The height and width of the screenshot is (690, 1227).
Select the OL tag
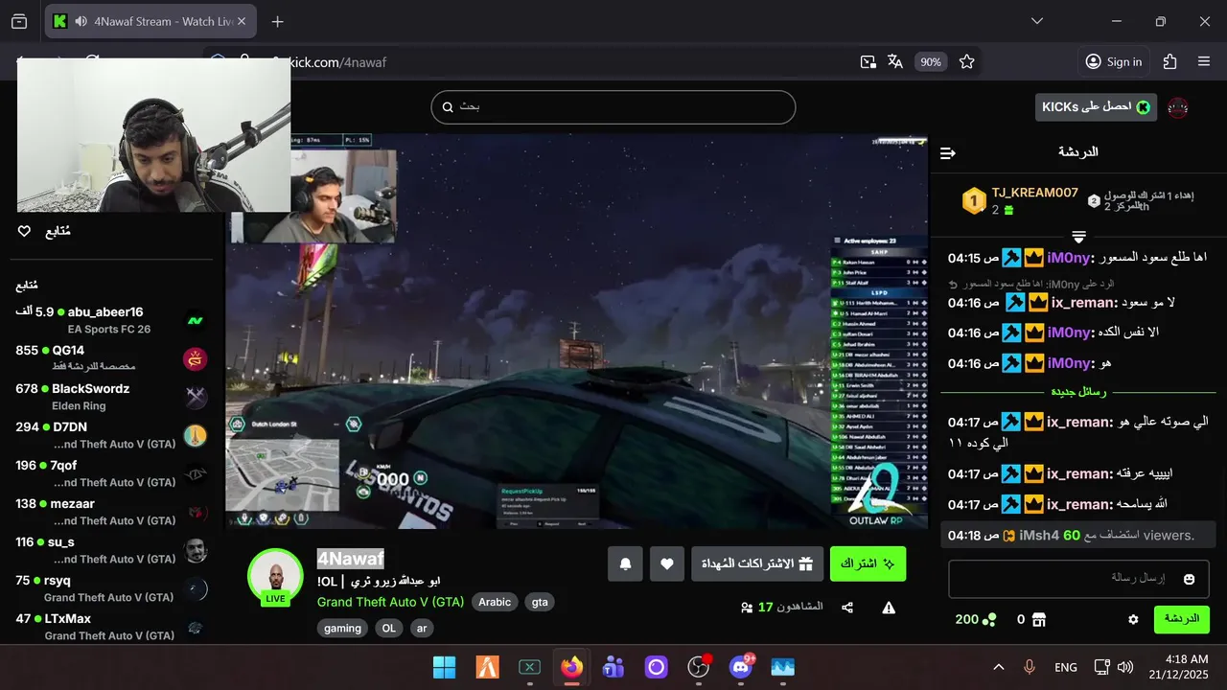388,629
